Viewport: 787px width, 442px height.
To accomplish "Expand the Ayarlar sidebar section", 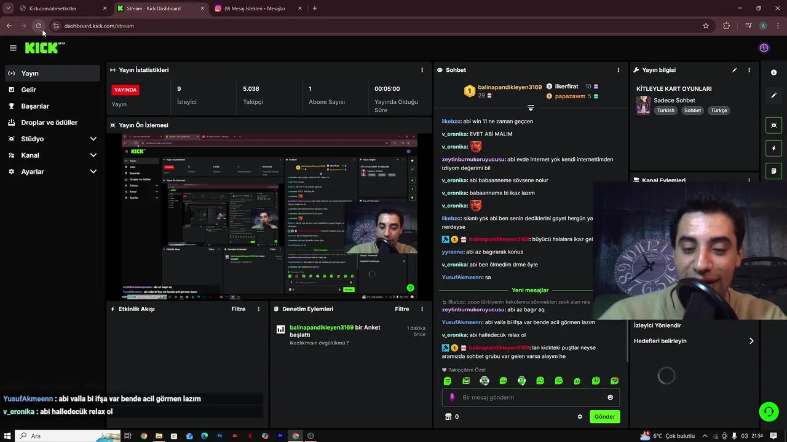I will pos(93,172).
